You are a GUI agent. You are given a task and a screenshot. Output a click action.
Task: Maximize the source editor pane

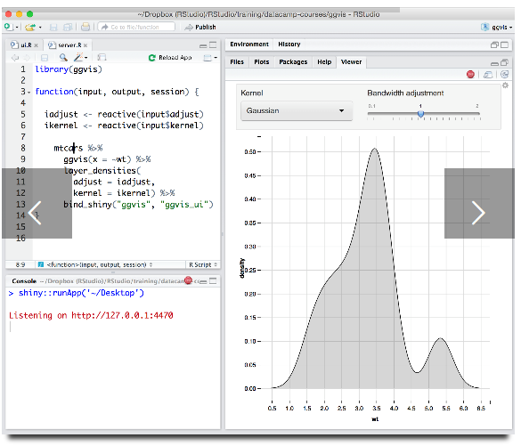[x=213, y=45]
